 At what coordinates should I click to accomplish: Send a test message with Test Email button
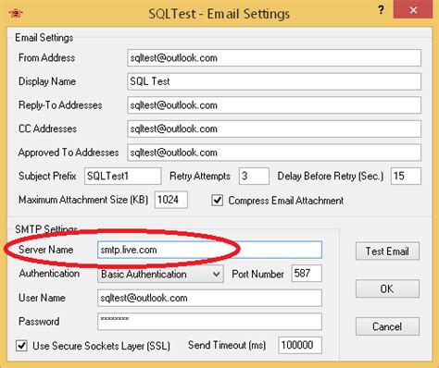pos(387,251)
